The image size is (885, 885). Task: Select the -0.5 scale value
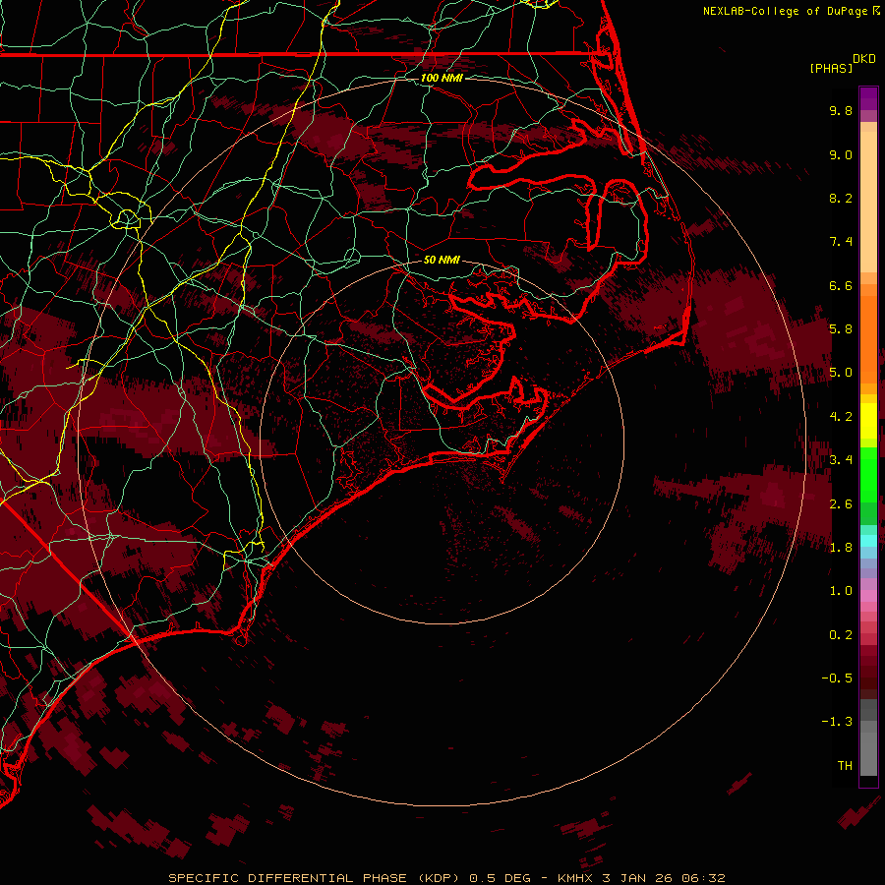click(x=837, y=678)
